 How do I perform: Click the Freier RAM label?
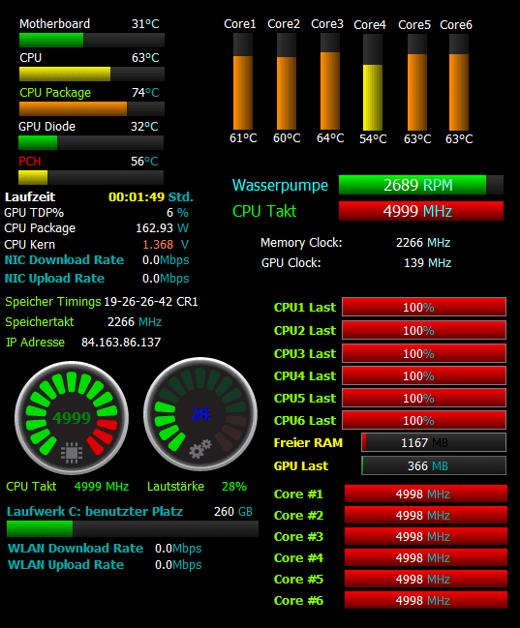308,442
